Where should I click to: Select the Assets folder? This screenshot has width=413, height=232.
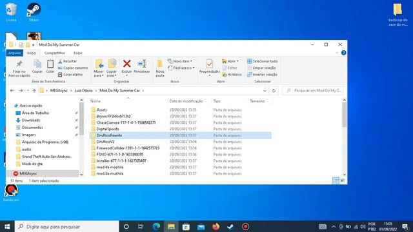[102, 110]
